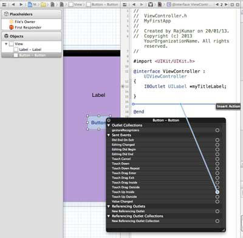Open the @interface ViewController breadcrumb
Screen dimensions: 243x238
pyautogui.click(x=188, y=4)
